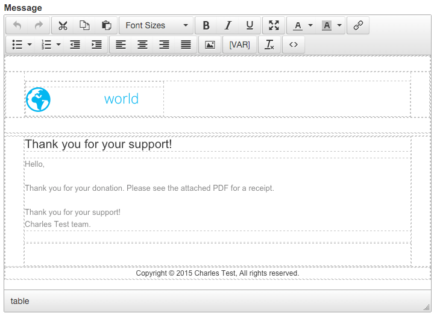Align text left
Viewport: 434px width, 316px height.
tap(121, 45)
